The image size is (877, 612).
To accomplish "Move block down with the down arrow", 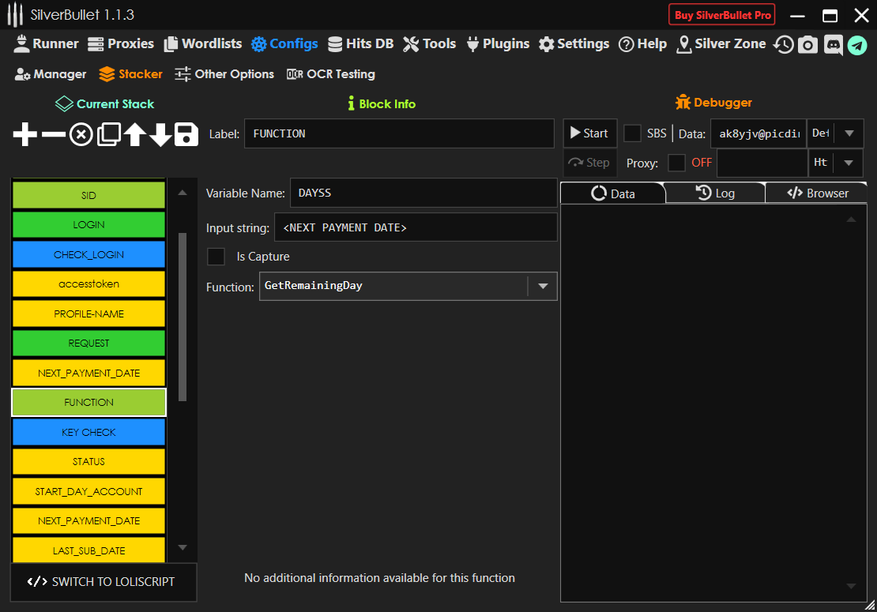I will [160, 135].
